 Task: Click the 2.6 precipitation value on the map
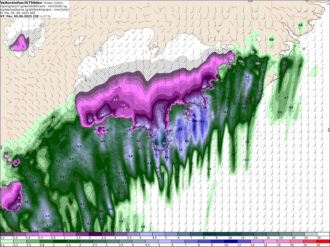(238, 71)
